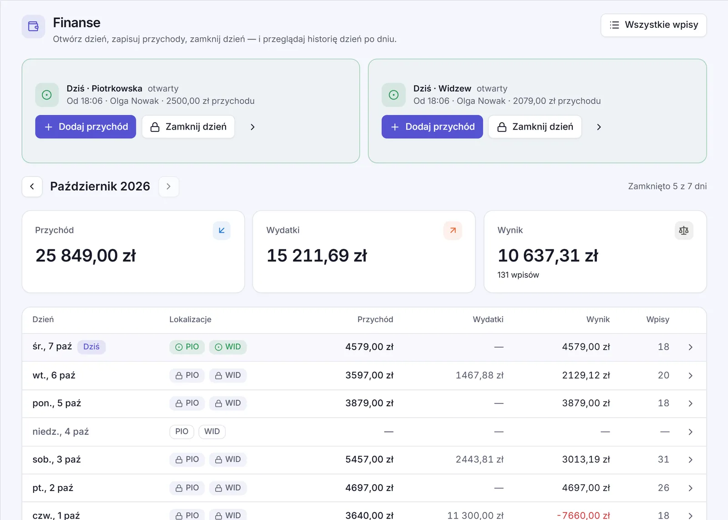Select locked WID tag for pt., 2 paź
This screenshot has height=520, width=728.
[x=228, y=488]
